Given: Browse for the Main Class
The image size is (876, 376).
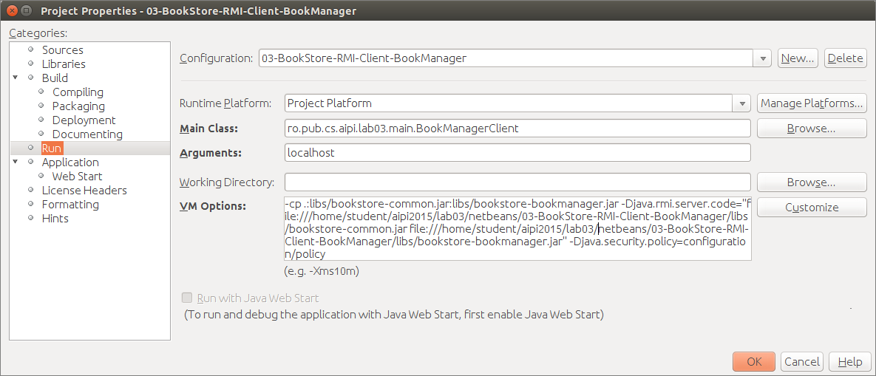Looking at the screenshot, I should coord(812,129).
